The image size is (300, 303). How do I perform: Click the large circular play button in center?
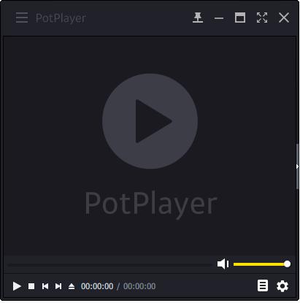(150, 121)
